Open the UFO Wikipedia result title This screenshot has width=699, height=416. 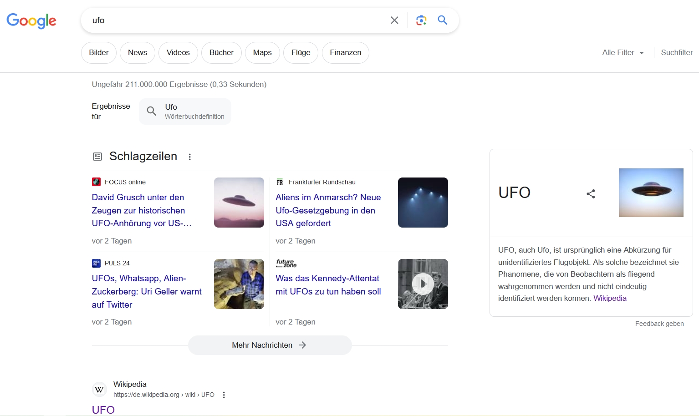[x=103, y=410]
